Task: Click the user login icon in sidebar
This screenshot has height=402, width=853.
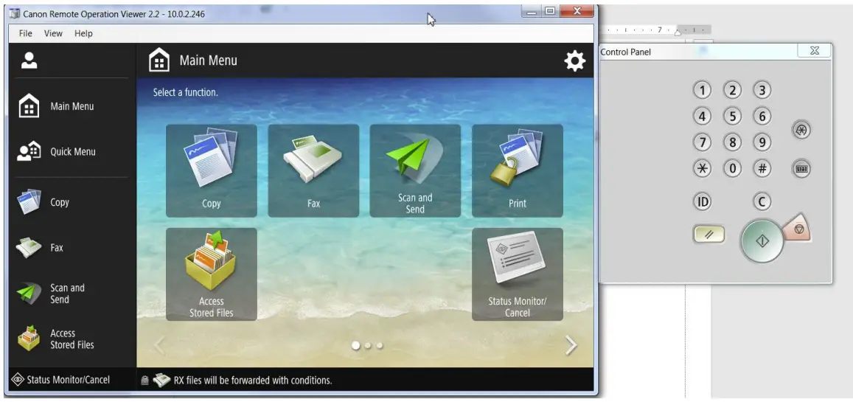Action: 29,60
